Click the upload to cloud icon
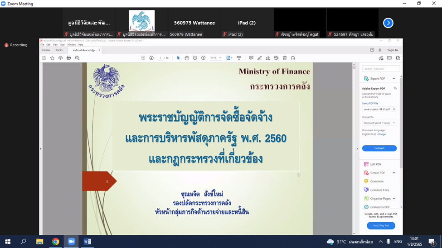Screen dimensions: 442x248 click(60, 58)
